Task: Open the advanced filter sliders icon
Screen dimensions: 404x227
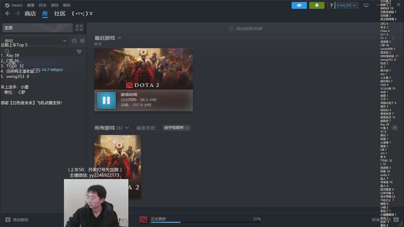Action: (79, 51)
